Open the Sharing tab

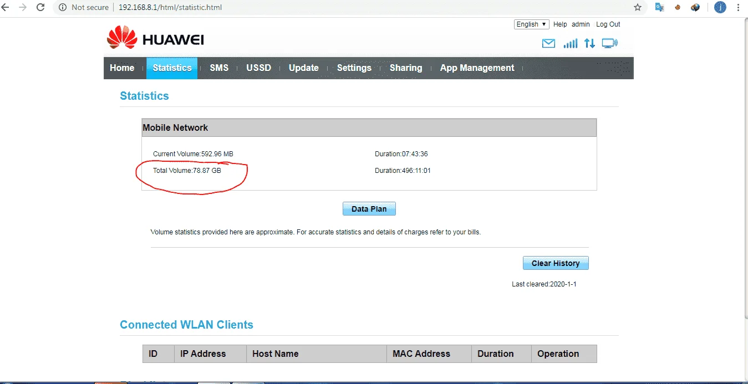406,68
